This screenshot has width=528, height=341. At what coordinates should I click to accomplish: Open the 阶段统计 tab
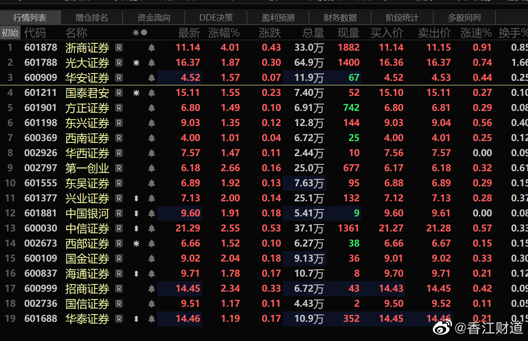pos(402,17)
